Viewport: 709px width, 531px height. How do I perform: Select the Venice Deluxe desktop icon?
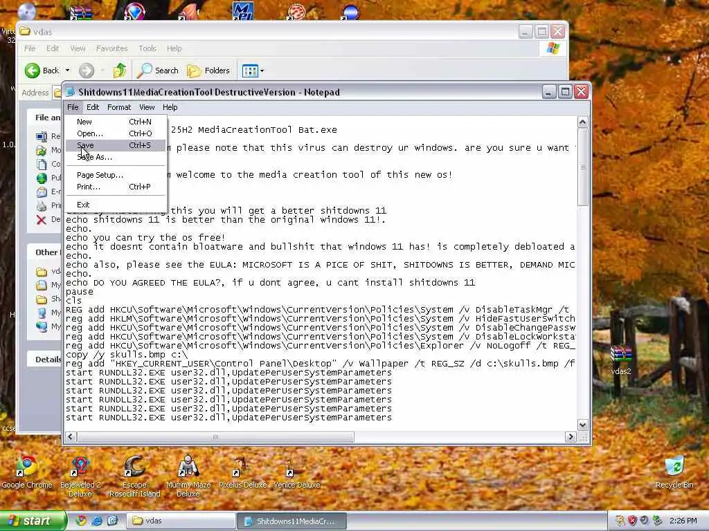coord(296,472)
